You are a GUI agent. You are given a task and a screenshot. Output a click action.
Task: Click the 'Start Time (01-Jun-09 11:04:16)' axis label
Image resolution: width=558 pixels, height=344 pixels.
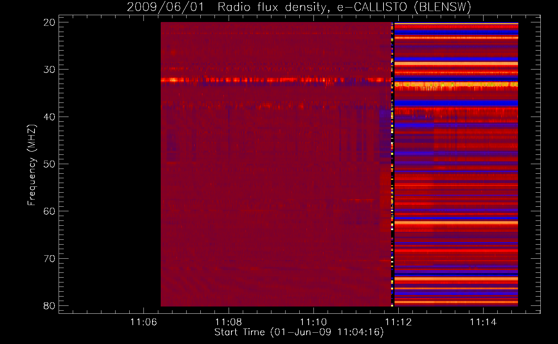click(299, 332)
